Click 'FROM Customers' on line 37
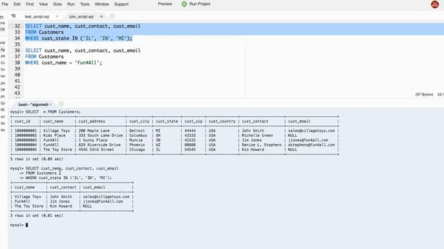 click(x=44, y=57)
